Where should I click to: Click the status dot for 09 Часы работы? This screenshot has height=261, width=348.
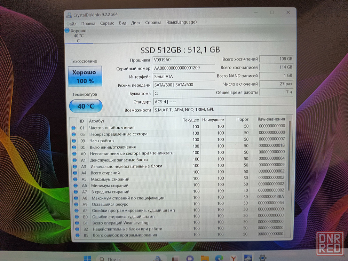click(74, 141)
